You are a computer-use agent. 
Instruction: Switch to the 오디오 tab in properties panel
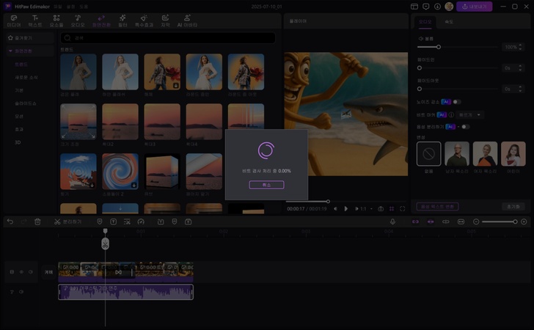point(425,22)
